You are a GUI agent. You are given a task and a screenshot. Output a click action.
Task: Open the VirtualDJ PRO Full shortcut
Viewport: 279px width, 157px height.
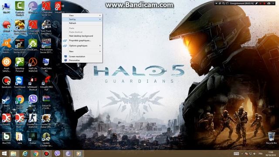coord(46,83)
